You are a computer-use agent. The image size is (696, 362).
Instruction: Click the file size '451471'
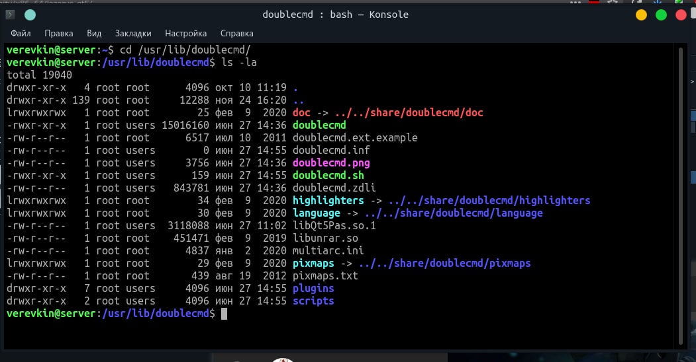pos(191,238)
